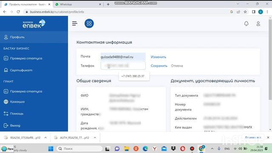
Task: Click Изменить link next to email
Action: pyautogui.click(x=159, y=57)
